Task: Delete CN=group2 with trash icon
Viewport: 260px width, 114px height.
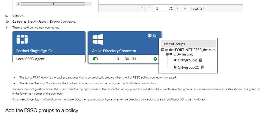Action: [x=200, y=60]
